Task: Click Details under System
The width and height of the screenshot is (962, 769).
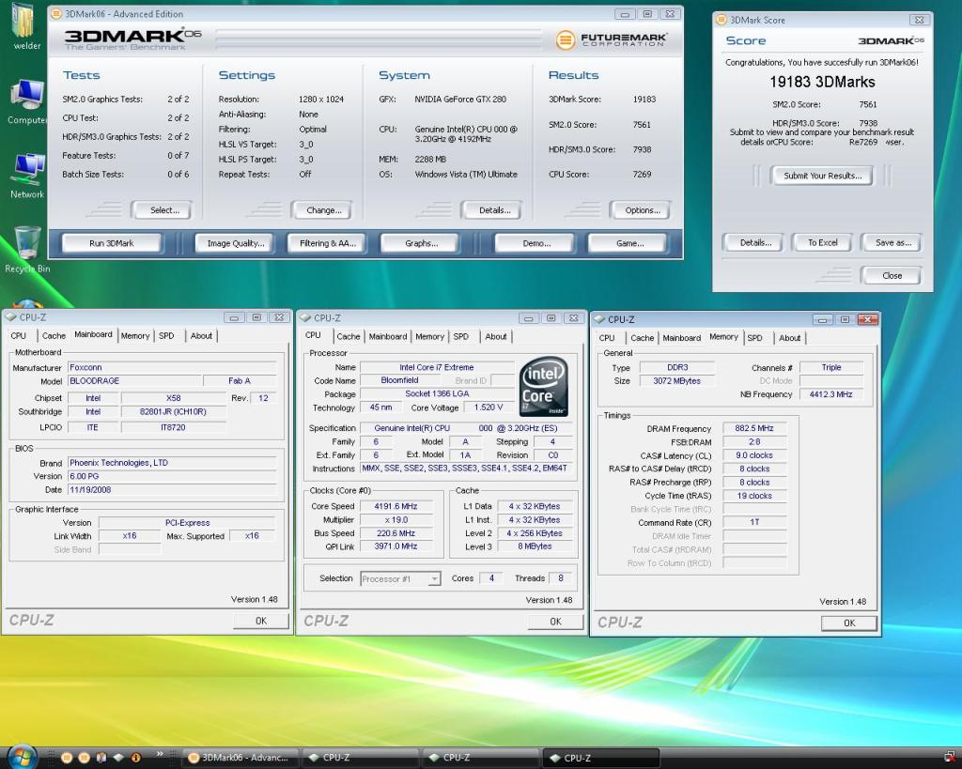Action: click(x=494, y=210)
